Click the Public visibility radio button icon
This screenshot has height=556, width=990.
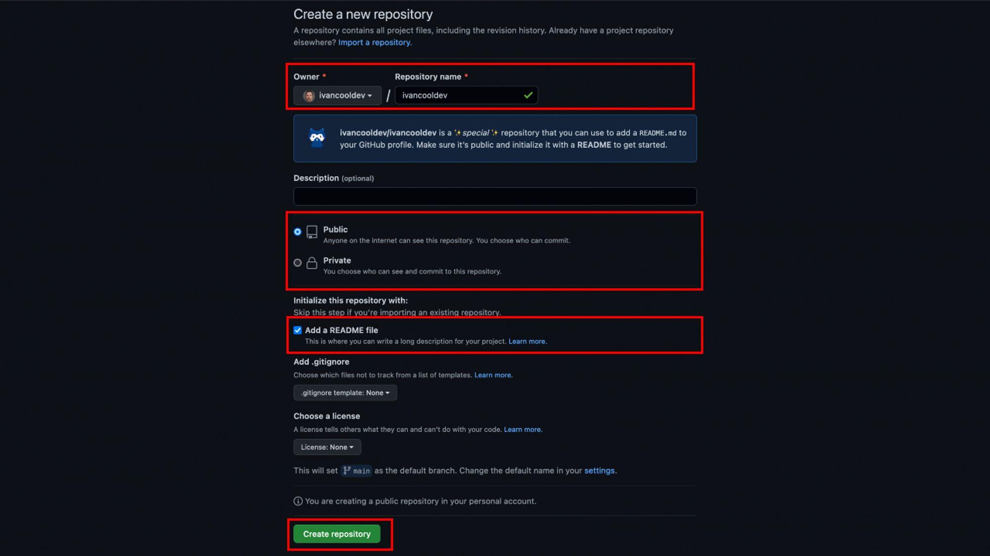point(297,231)
